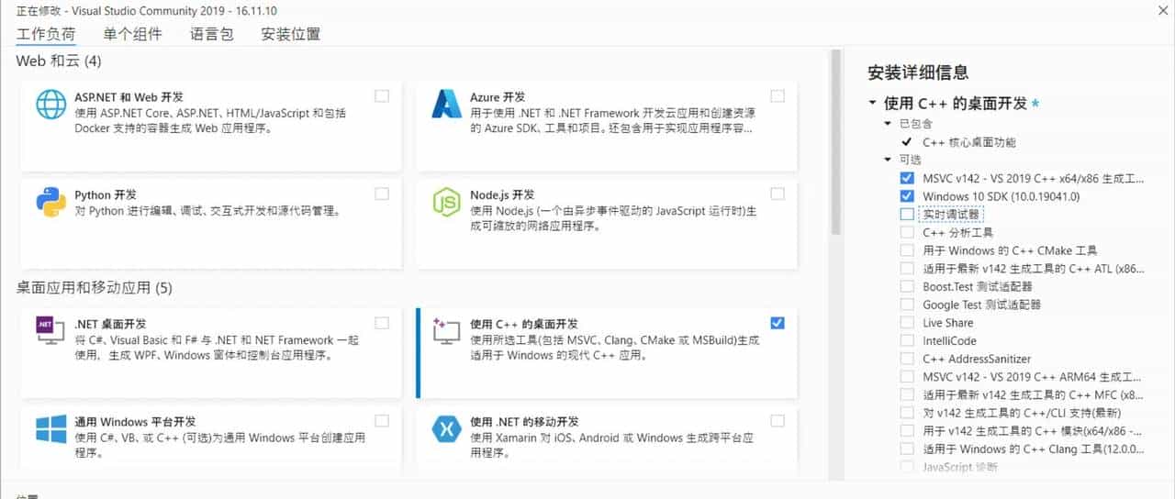Check the IntelliCode option
Image resolution: width=1175 pixels, height=499 pixels.
point(907,340)
